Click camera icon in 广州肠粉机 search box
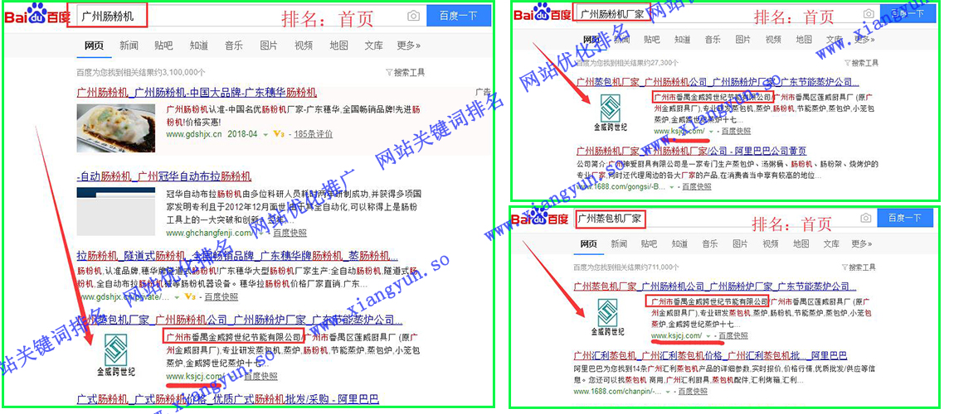Image resolution: width=954 pixels, height=414 pixels. click(x=414, y=17)
